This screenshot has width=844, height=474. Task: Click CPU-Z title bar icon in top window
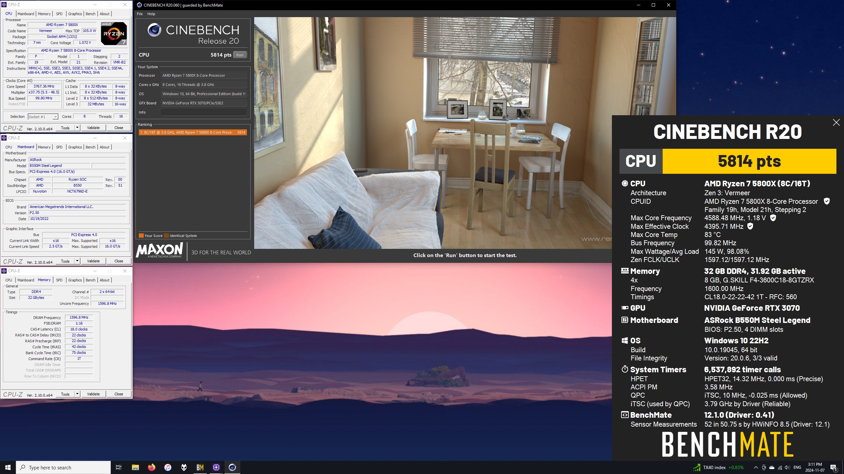click(x=4, y=5)
